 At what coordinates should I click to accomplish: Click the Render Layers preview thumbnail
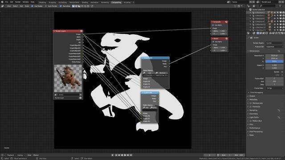68,78
